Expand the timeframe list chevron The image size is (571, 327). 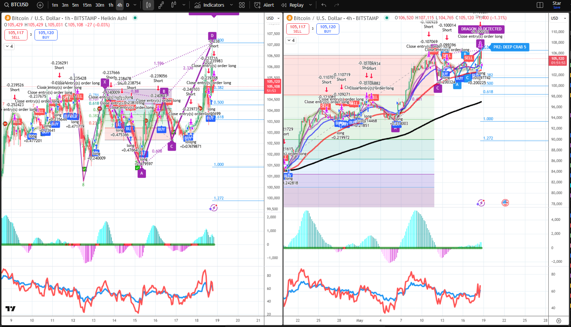point(135,5)
